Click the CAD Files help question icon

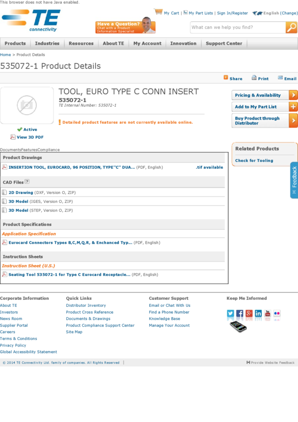pyautogui.click(x=27, y=182)
